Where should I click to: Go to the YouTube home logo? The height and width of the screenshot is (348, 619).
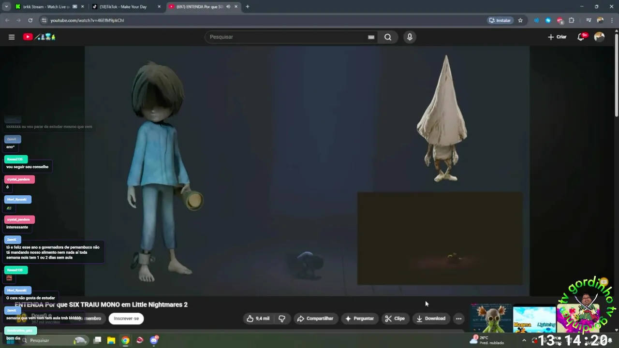(x=40, y=37)
